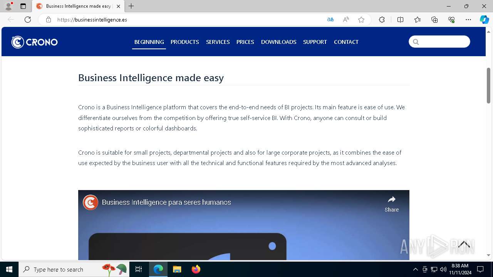The height and width of the screenshot is (277, 493).
Task: Open video title 'Business Intelligence para seres humanos'
Action: coord(166,202)
